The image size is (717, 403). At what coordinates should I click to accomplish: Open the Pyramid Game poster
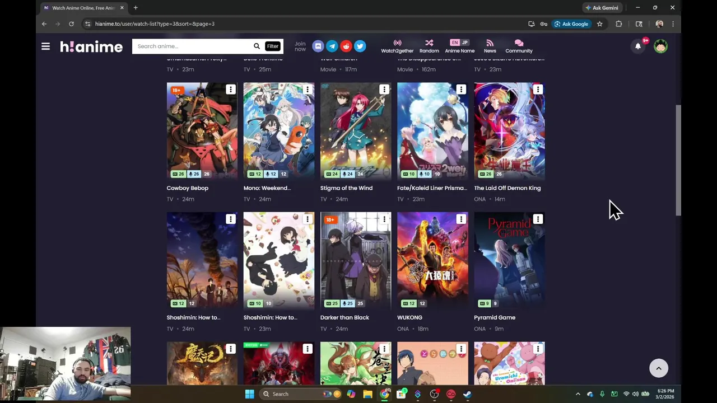pos(509,260)
